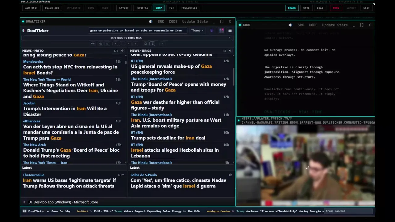Toggle FULLSCREEN in top toolbar
The width and height of the screenshot is (395, 222).
click(189, 8)
